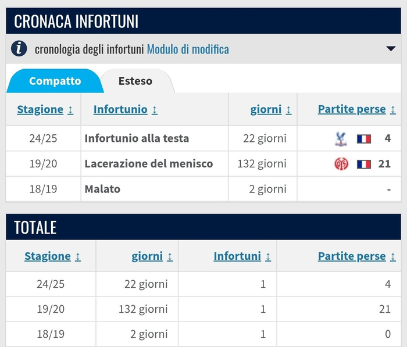Open the Modulo di modifica link
This screenshot has height=347, width=407.
[x=188, y=49]
